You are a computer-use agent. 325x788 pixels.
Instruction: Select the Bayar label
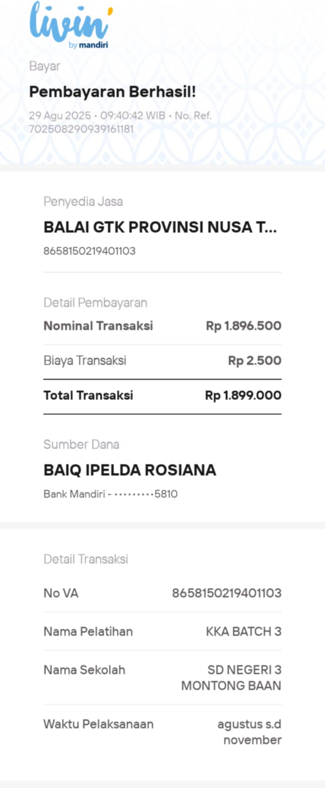pyautogui.click(x=45, y=66)
